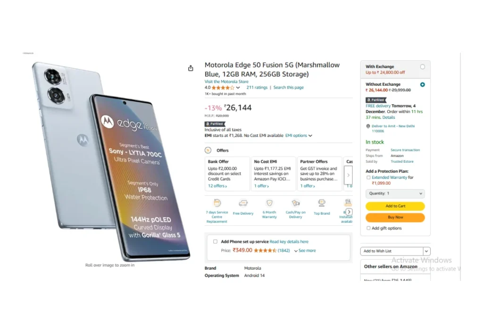This screenshot has height=322, width=483.
Task: Click the next arrow in the service icons row
Action: pyautogui.click(x=349, y=212)
